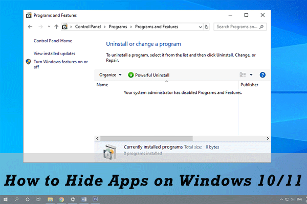Open Cortana circle on taskbar

(x=28, y=199)
